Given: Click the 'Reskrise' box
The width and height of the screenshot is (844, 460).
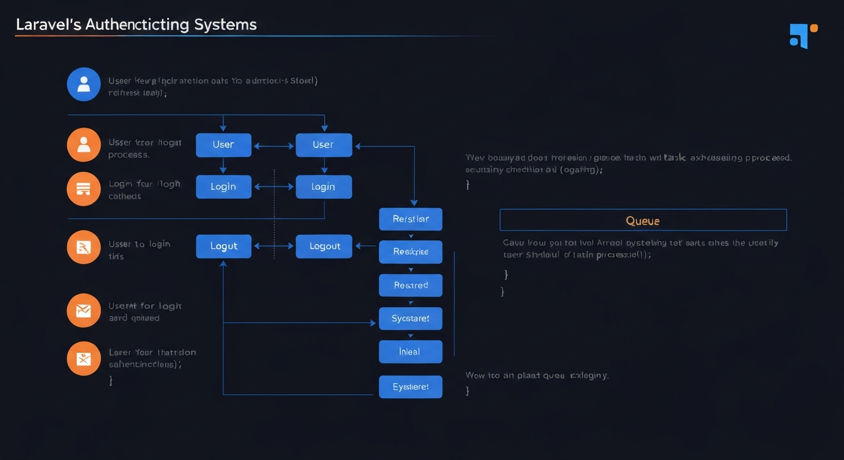Looking at the screenshot, I should click(411, 252).
